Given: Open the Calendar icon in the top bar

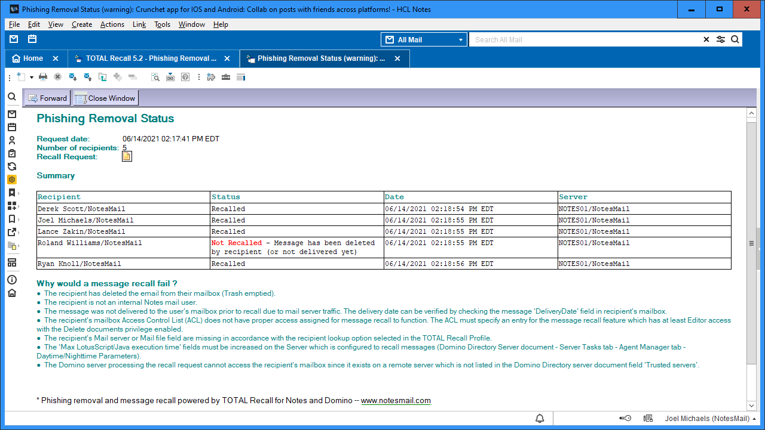Looking at the screenshot, I should click(x=32, y=39).
